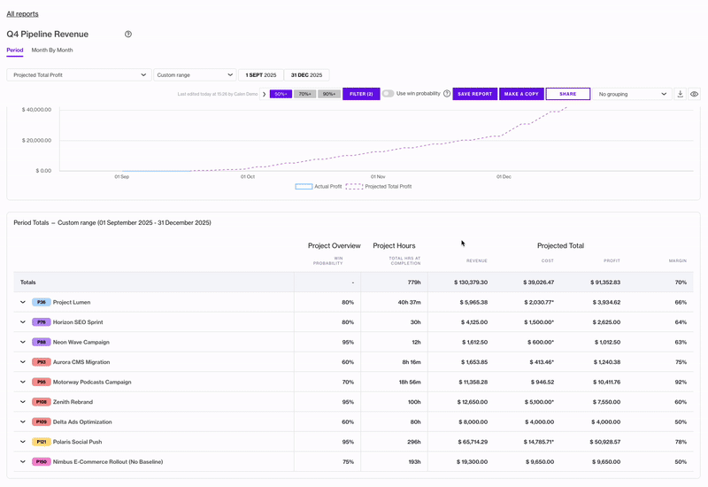
Task: Toggle the eye visibility icon in toolbar
Action: pyautogui.click(x=694, y=94)
